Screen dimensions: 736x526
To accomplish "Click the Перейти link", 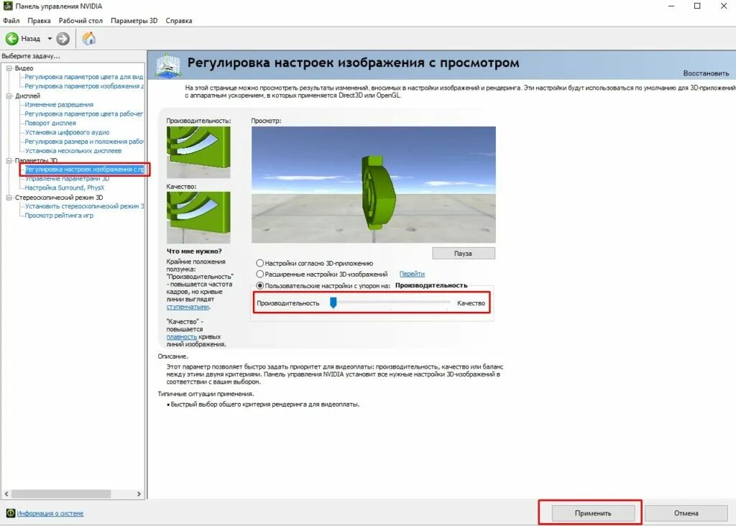I will (412, 274).
